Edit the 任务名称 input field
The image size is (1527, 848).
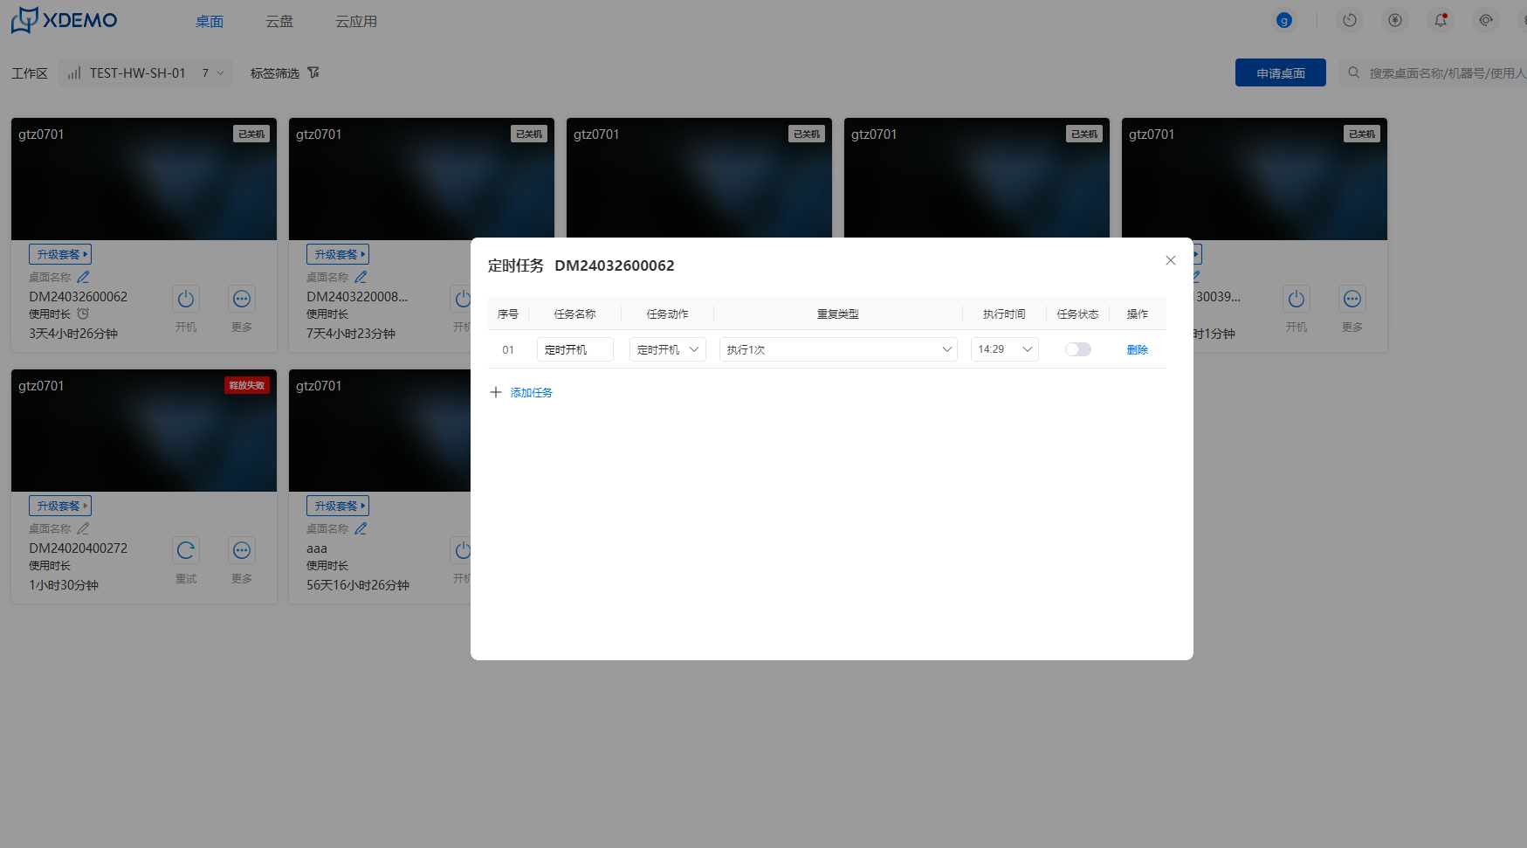pyautogui.click(x=574, y=349)
